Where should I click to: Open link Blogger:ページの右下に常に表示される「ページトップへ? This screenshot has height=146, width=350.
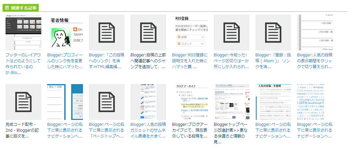[106, 130]
